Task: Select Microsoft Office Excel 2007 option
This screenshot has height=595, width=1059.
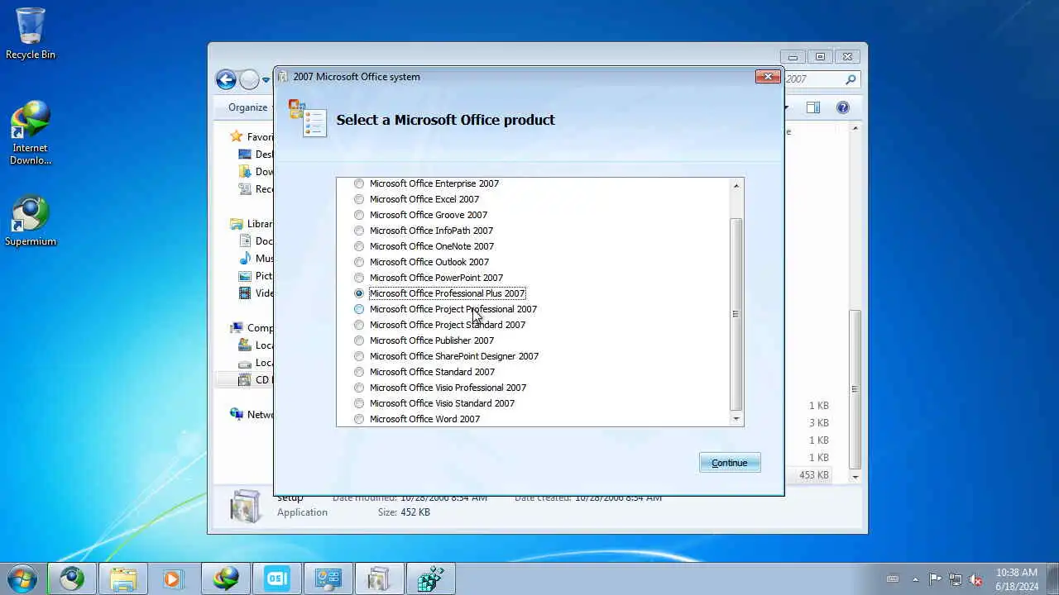Action: pyautogui.click(x=359, y=199)
